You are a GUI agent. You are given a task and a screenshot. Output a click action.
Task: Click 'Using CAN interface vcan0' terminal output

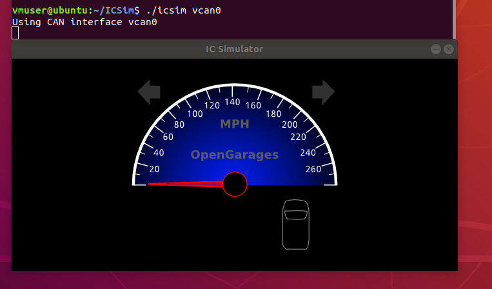click(x=84, y=22)
